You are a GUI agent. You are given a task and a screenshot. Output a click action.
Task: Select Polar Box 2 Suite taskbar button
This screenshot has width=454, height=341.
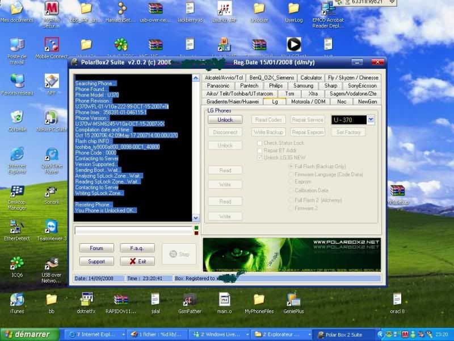tap(344, 335)
